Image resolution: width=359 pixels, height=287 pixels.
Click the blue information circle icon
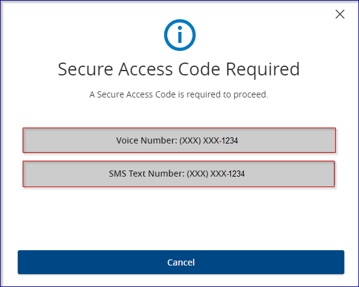(x=179, y=35)
